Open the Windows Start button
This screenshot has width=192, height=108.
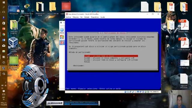click(4, 2)
